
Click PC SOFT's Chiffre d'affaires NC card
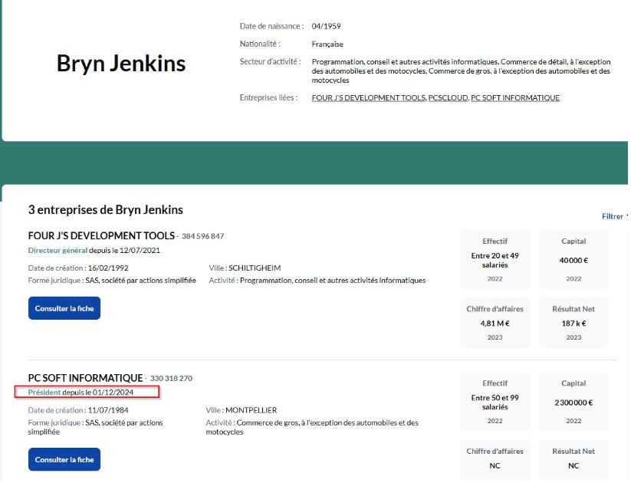pos(495,458)
